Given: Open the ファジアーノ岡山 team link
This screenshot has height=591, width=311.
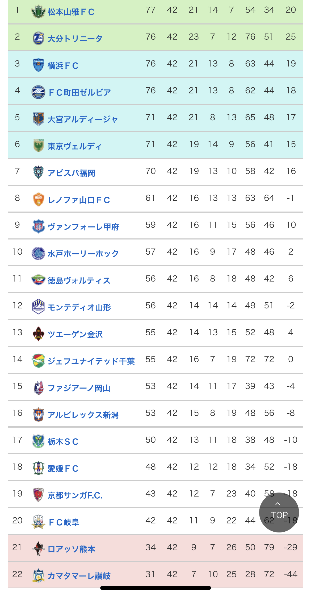Looking at the screenshot, I should point(79,388).
